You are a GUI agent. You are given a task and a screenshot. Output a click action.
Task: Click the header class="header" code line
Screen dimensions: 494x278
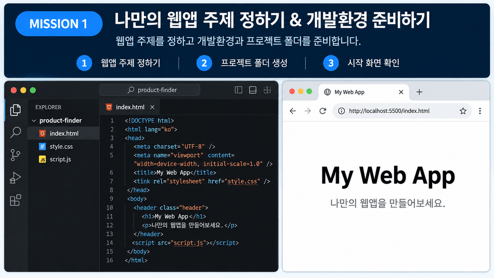click(x=171, y=207)
